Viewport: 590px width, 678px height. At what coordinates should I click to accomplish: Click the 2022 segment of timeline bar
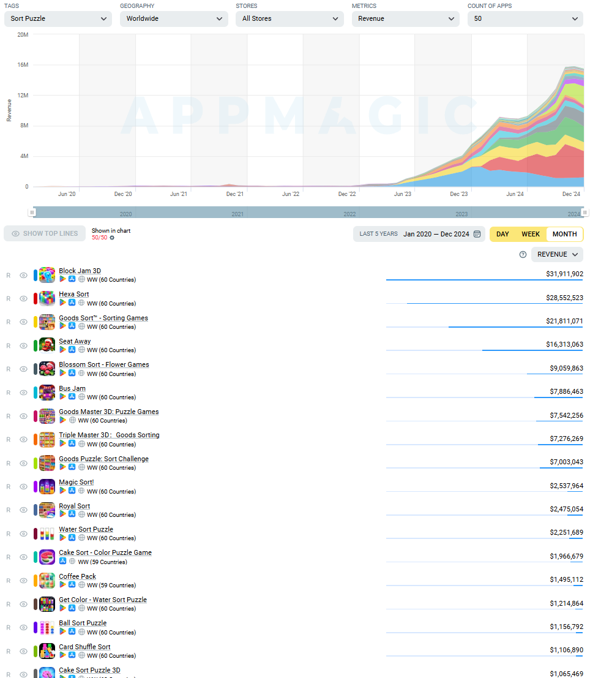[x=302, y=213]
